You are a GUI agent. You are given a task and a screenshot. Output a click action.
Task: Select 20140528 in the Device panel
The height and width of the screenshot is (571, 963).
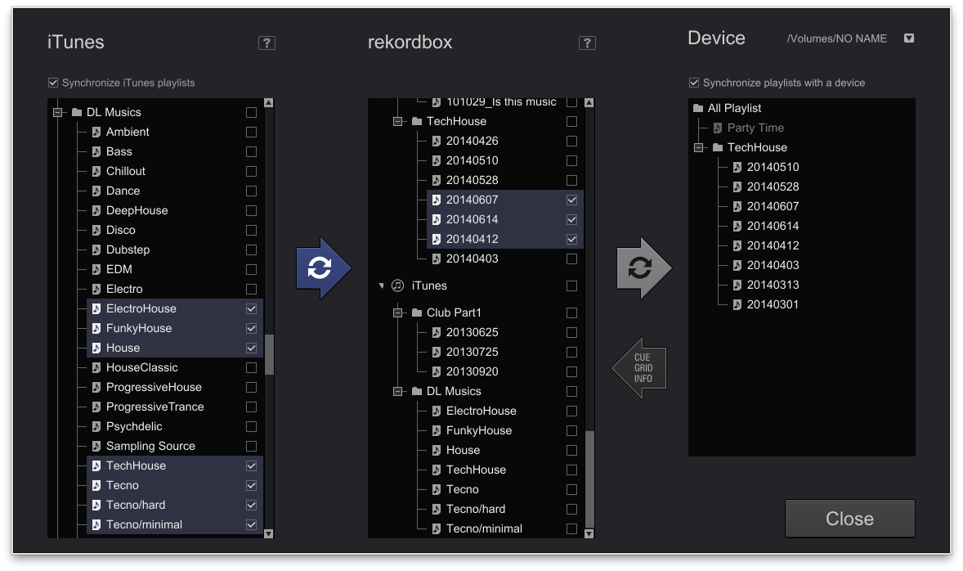click(x=773, y=187)
